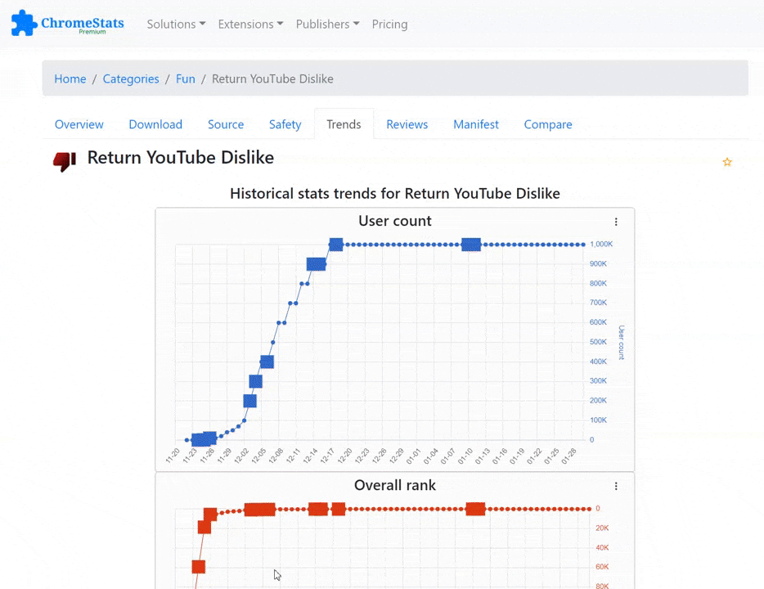Viewport: 764px width, 589px height.
Task: Click the '01-28' date axis label
Action: click(x=569, y=456)
